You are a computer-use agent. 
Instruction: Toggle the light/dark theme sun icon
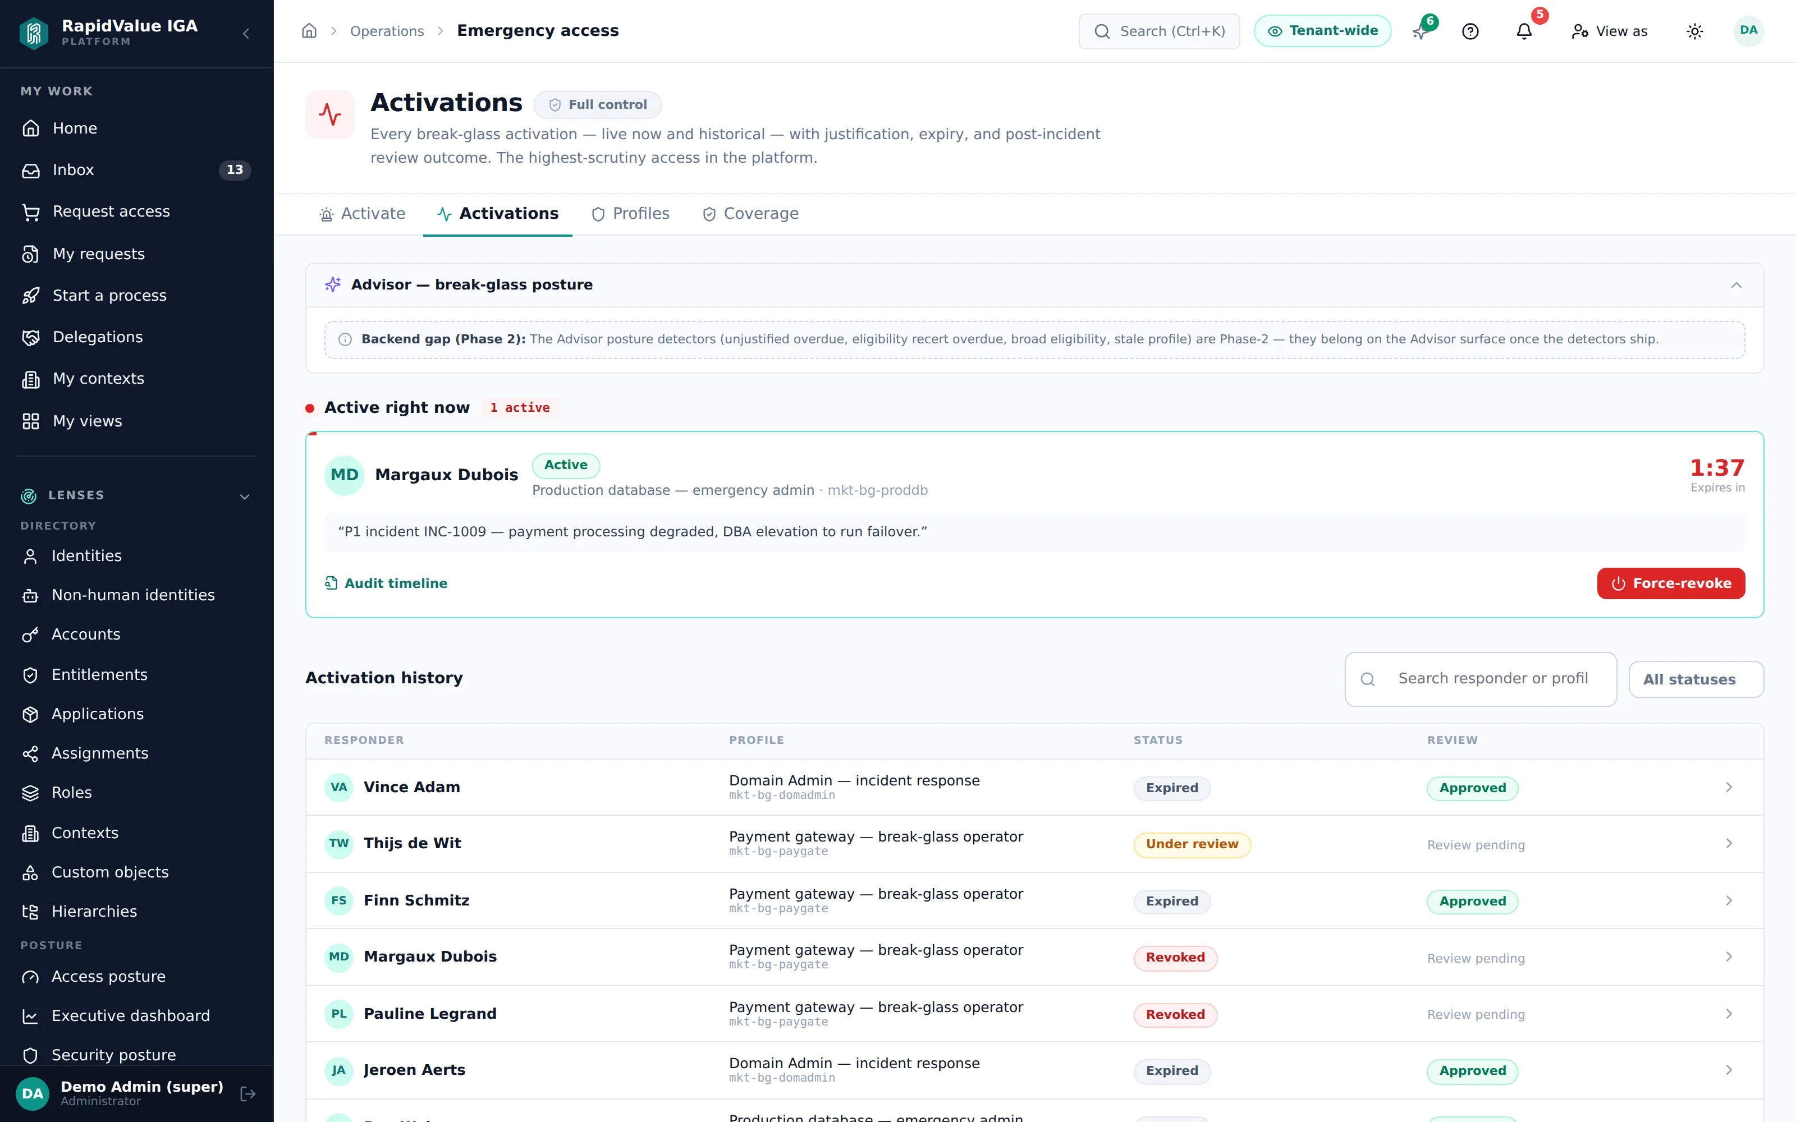[1694, 31]
